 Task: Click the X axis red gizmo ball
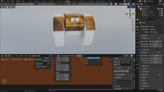tap(134, 14)
